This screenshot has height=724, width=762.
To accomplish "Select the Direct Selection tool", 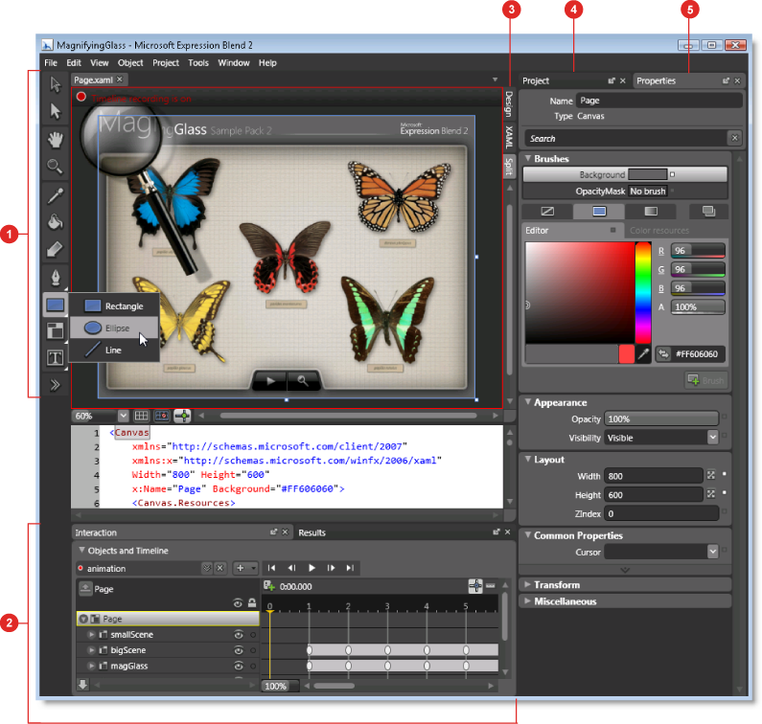I will tap(56, 111).
